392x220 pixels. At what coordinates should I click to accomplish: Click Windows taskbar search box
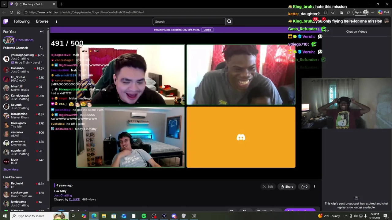tap(40, 216)
